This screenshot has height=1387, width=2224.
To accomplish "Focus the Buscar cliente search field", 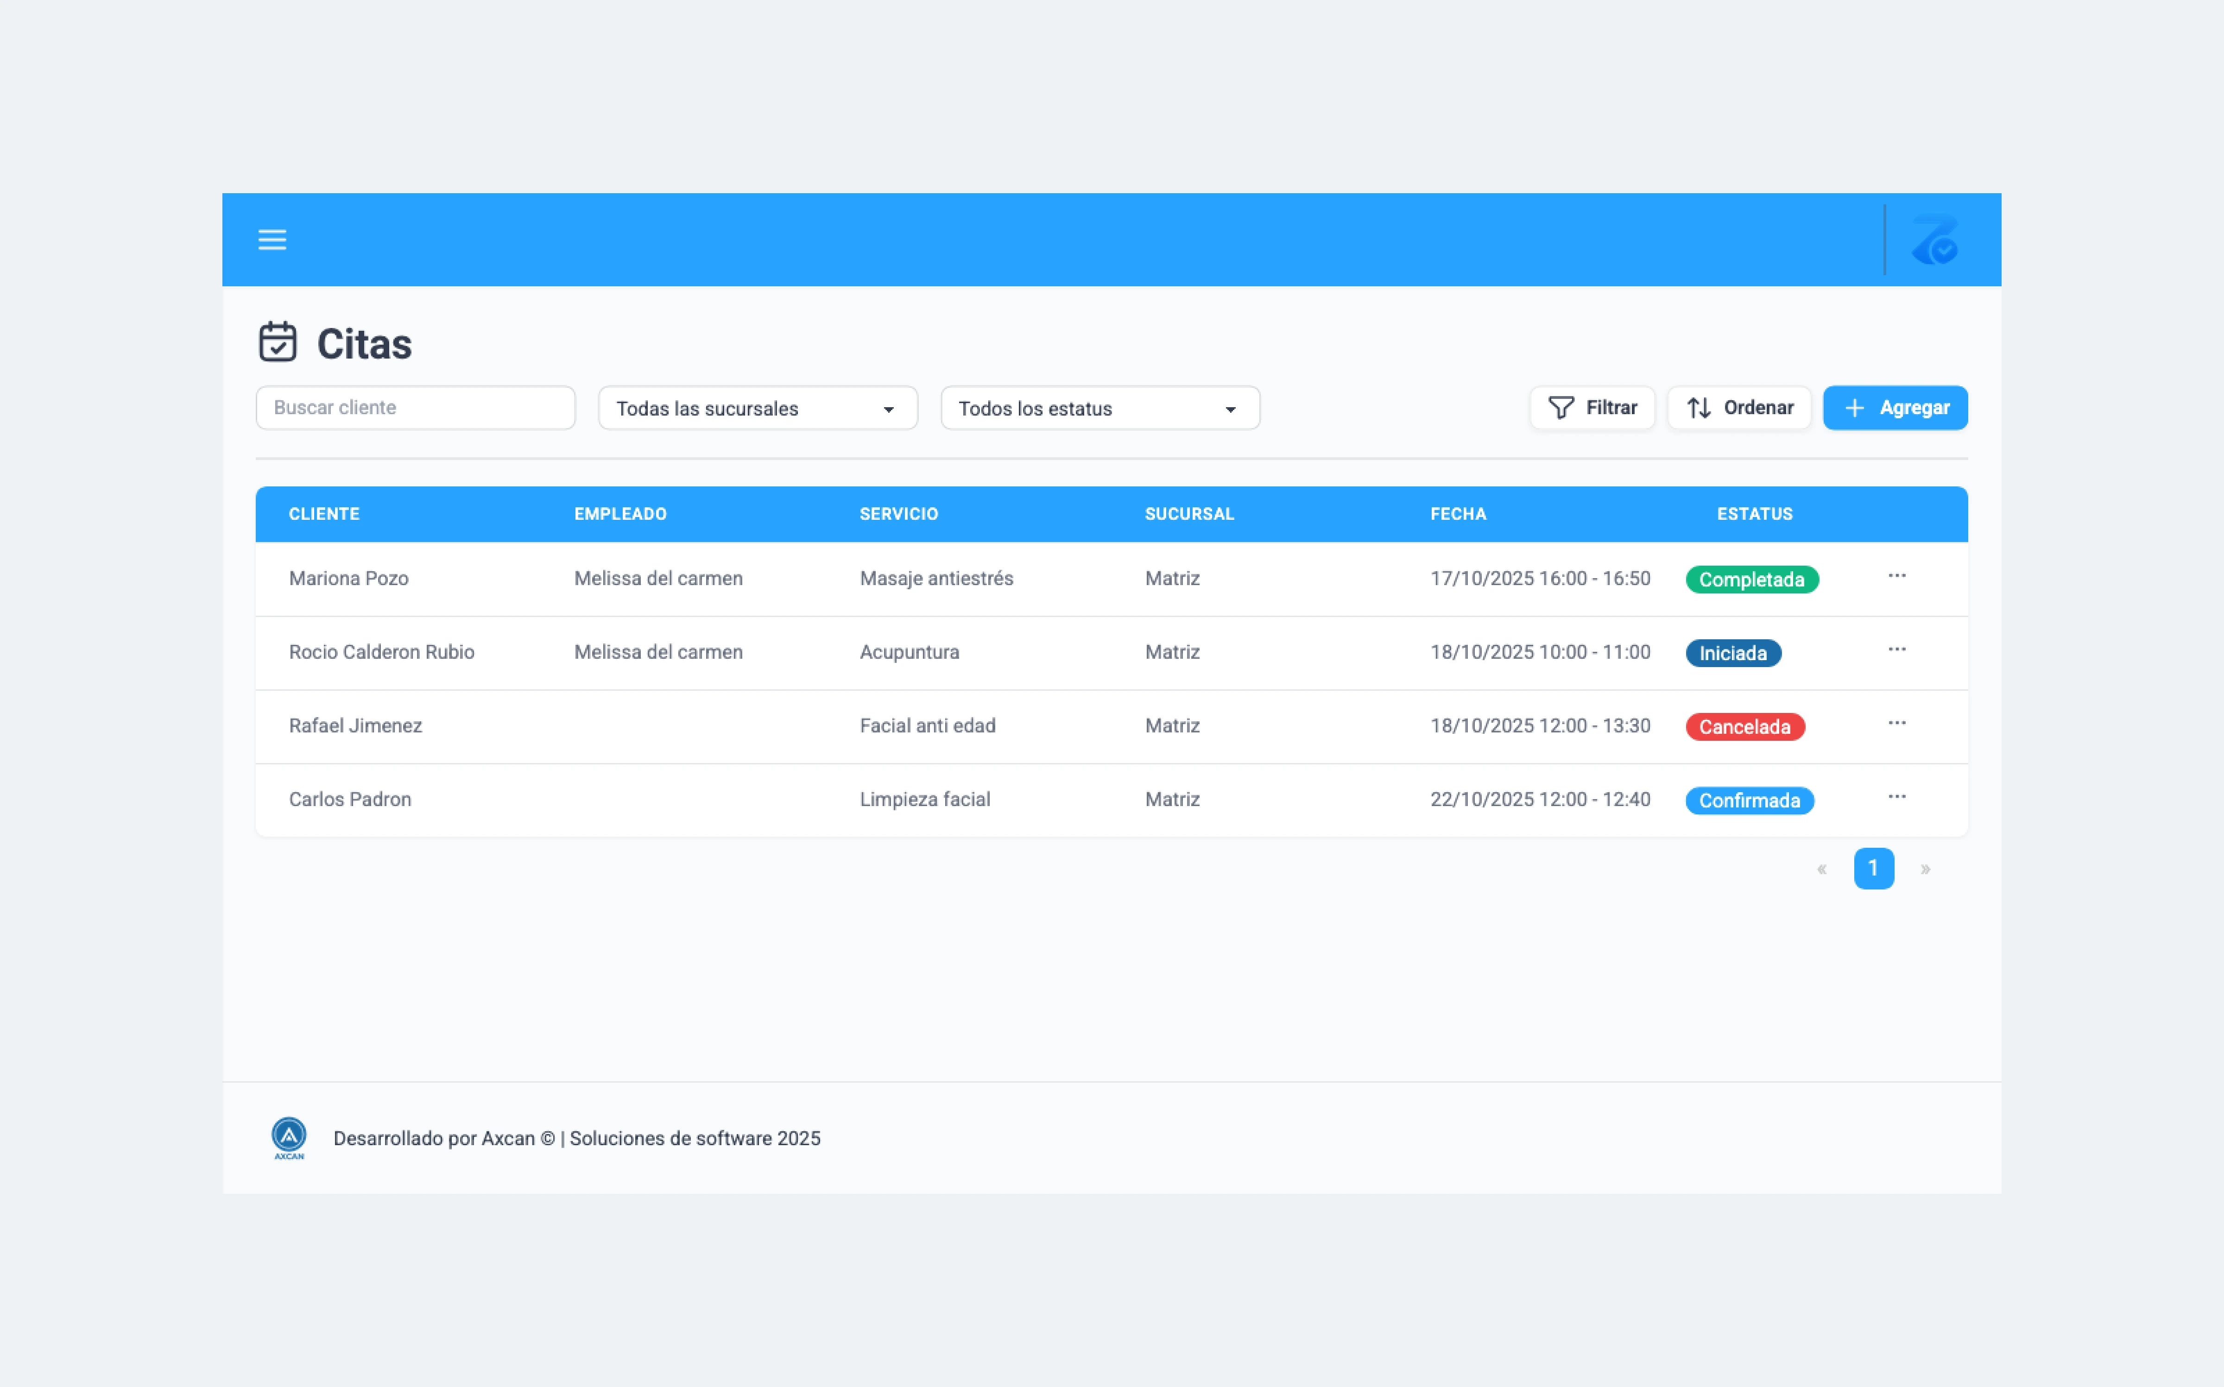I will click(x=415, y=408).
